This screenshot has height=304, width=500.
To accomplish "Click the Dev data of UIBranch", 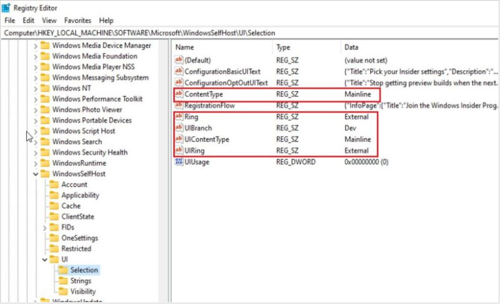I will coord(350,128).
